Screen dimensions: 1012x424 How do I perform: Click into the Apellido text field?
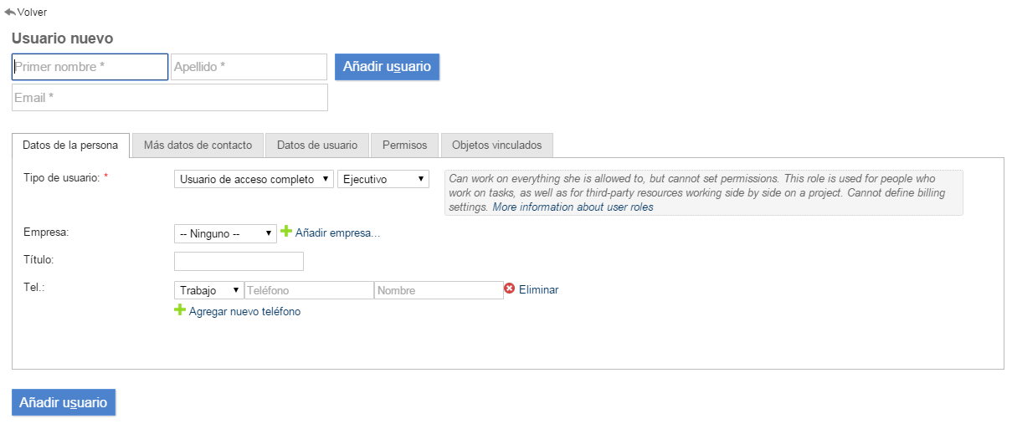[249, 67]
